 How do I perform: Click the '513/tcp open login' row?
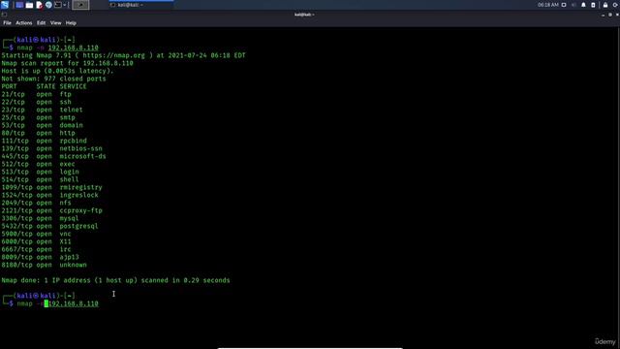click(40, 172)
